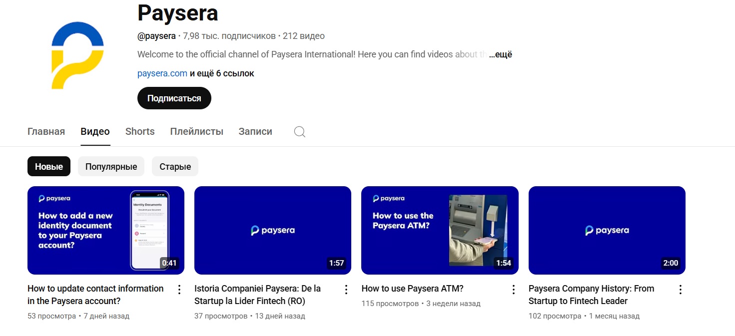Screen dimensions: 735x336
Task: Open the Paysera ATM video thumbnail
Action: [439, 230]
